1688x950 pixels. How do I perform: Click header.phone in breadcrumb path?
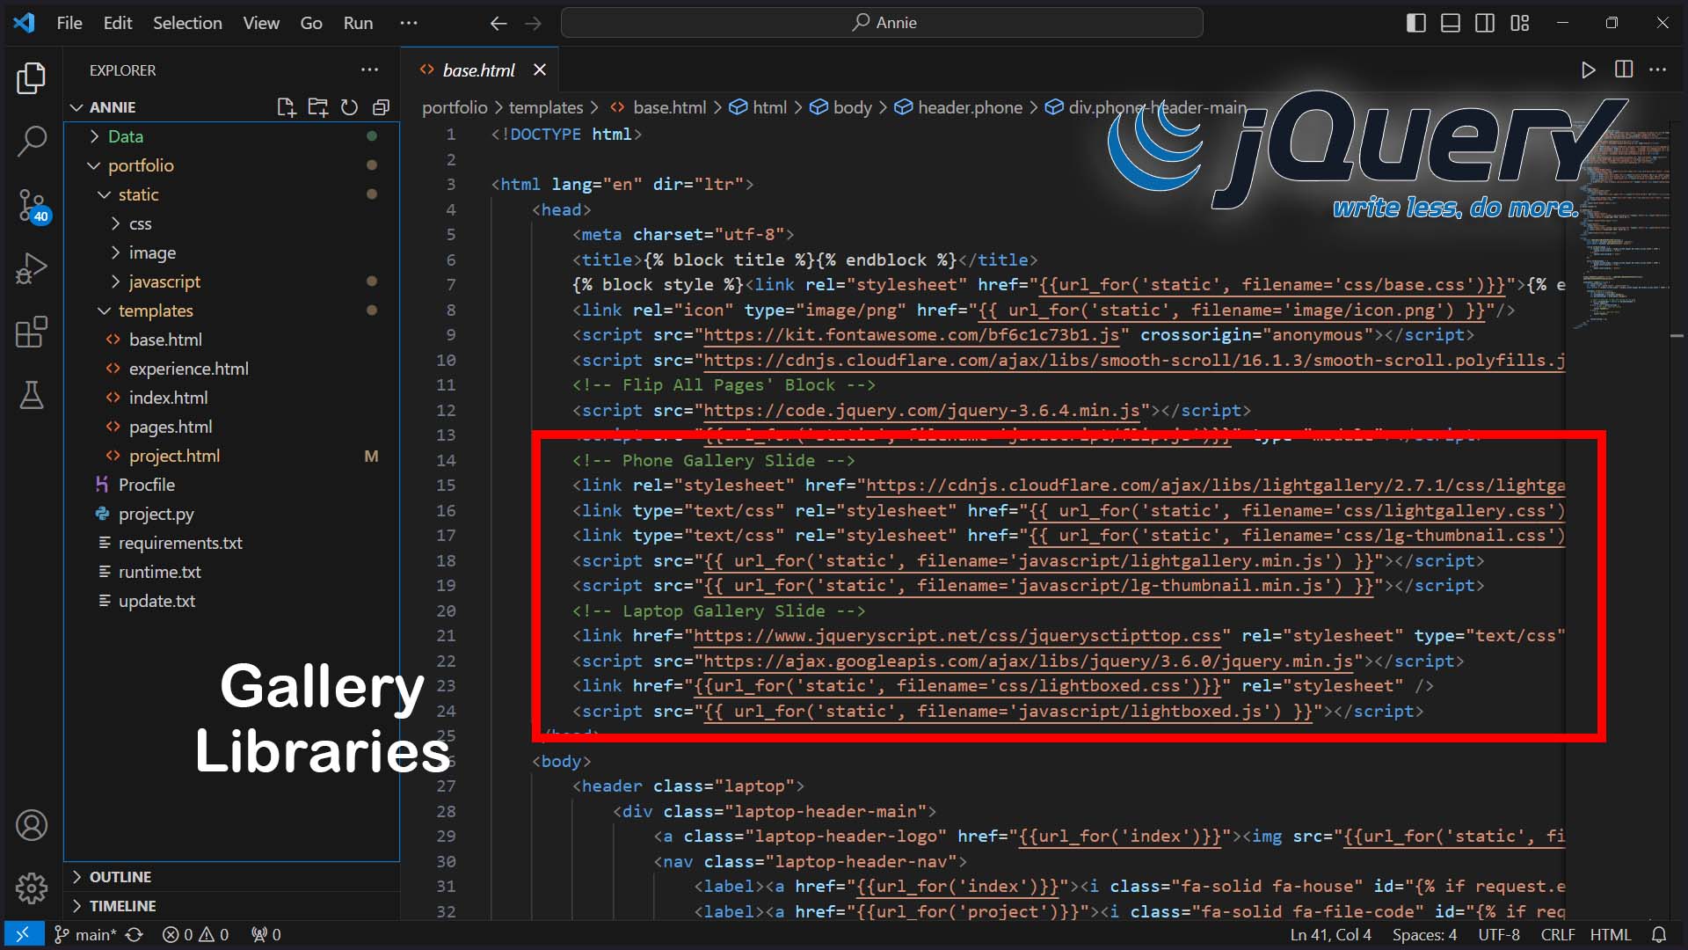click(970, 107)
